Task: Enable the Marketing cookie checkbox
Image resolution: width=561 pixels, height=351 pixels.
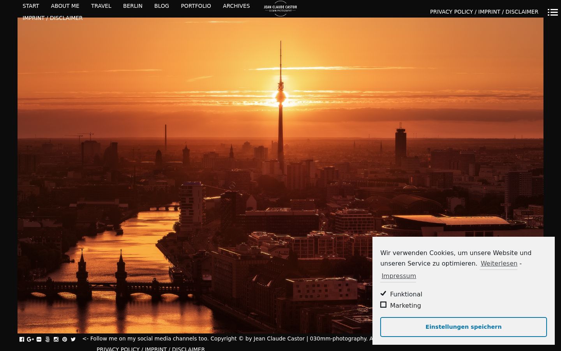Action: click(x=383, y=305)
